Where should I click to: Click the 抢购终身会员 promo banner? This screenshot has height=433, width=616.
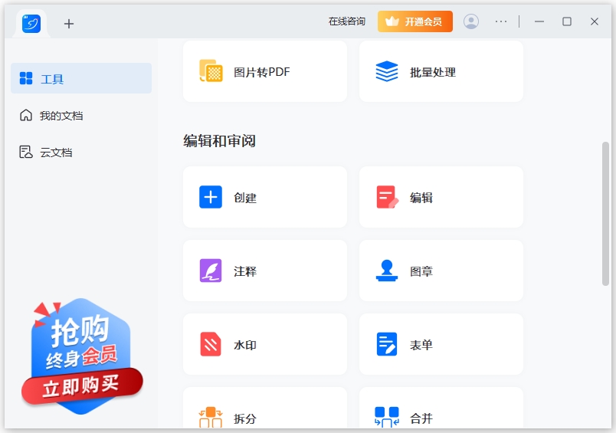(81, 356)
